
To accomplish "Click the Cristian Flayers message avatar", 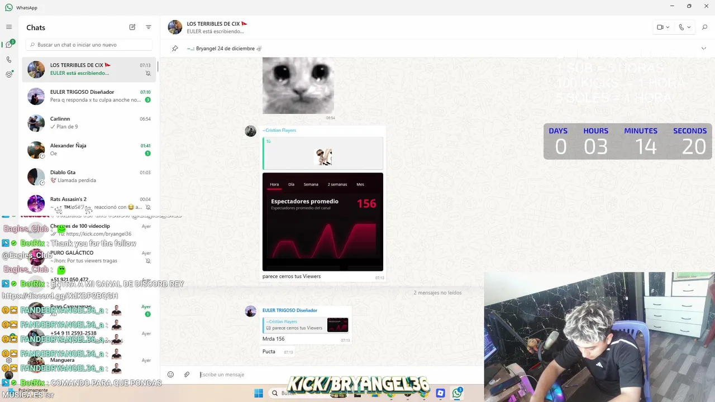I will [250, 131].
